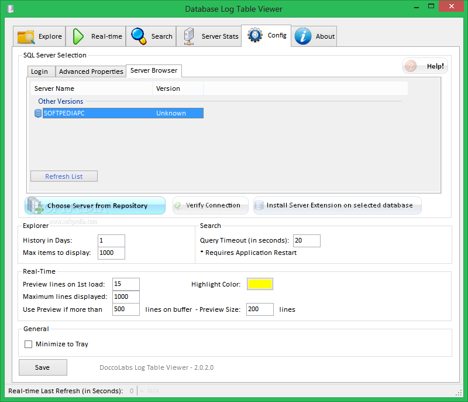
Task: Close the Database Log Table Viewer window
Action: (x=451, y=6)
